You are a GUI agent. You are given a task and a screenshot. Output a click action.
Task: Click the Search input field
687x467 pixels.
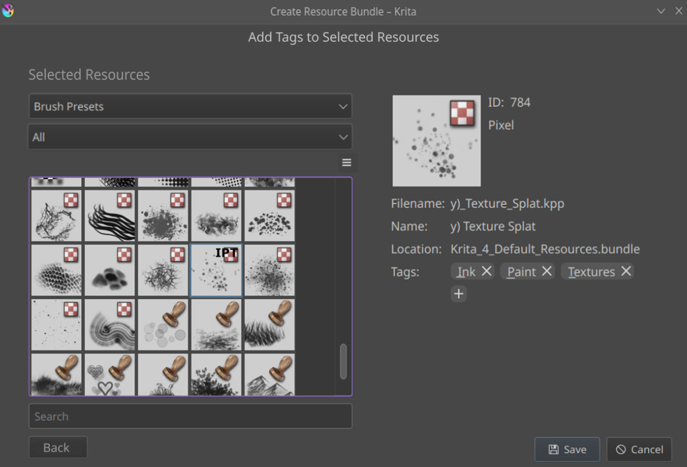(190, 416)
